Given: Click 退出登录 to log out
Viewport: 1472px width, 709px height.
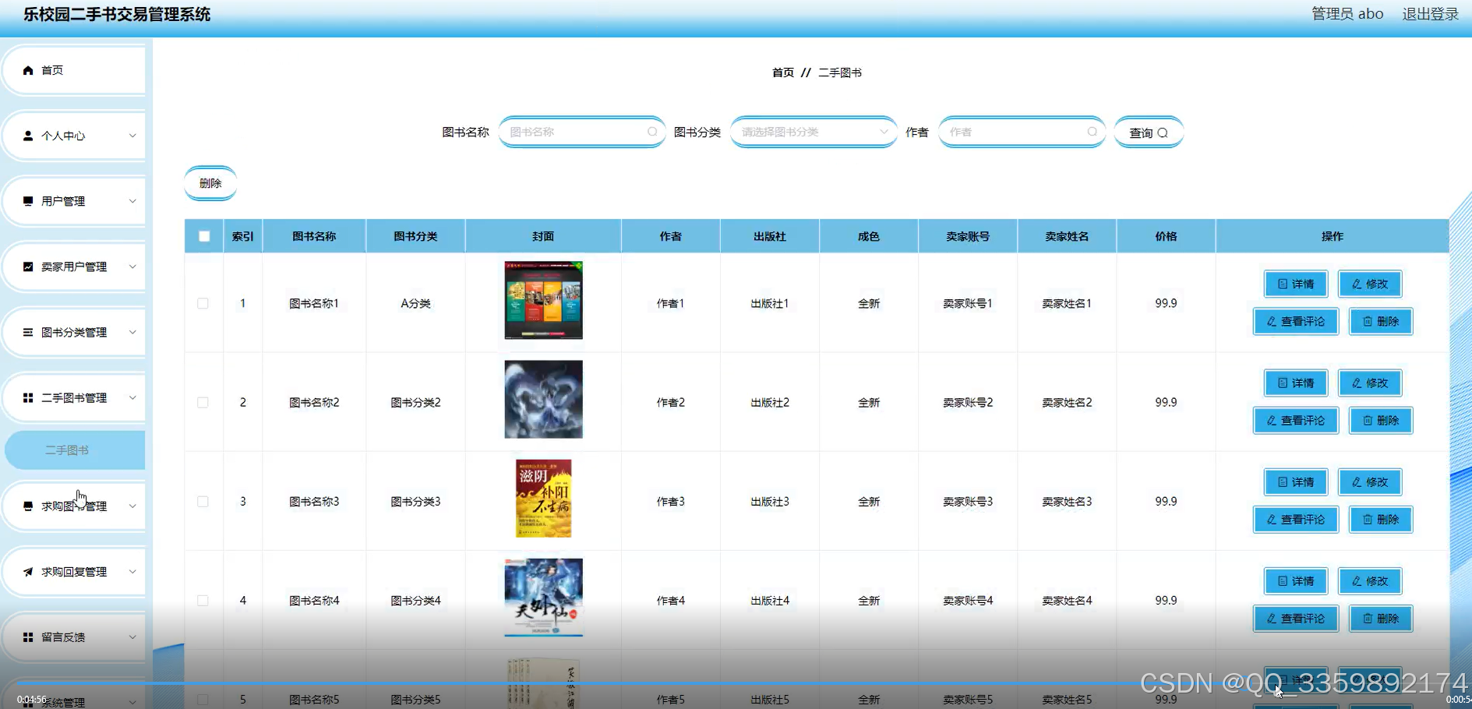Looking at the screenshot, I should coord(1430,13).
